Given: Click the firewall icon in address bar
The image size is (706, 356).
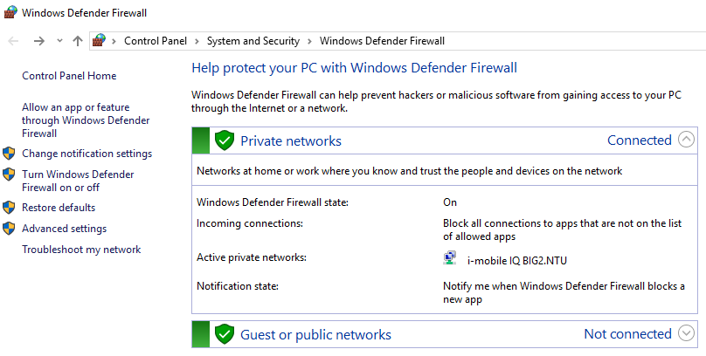Looking at the screenshot, I should pyautogui.click(x=100, y=41).
